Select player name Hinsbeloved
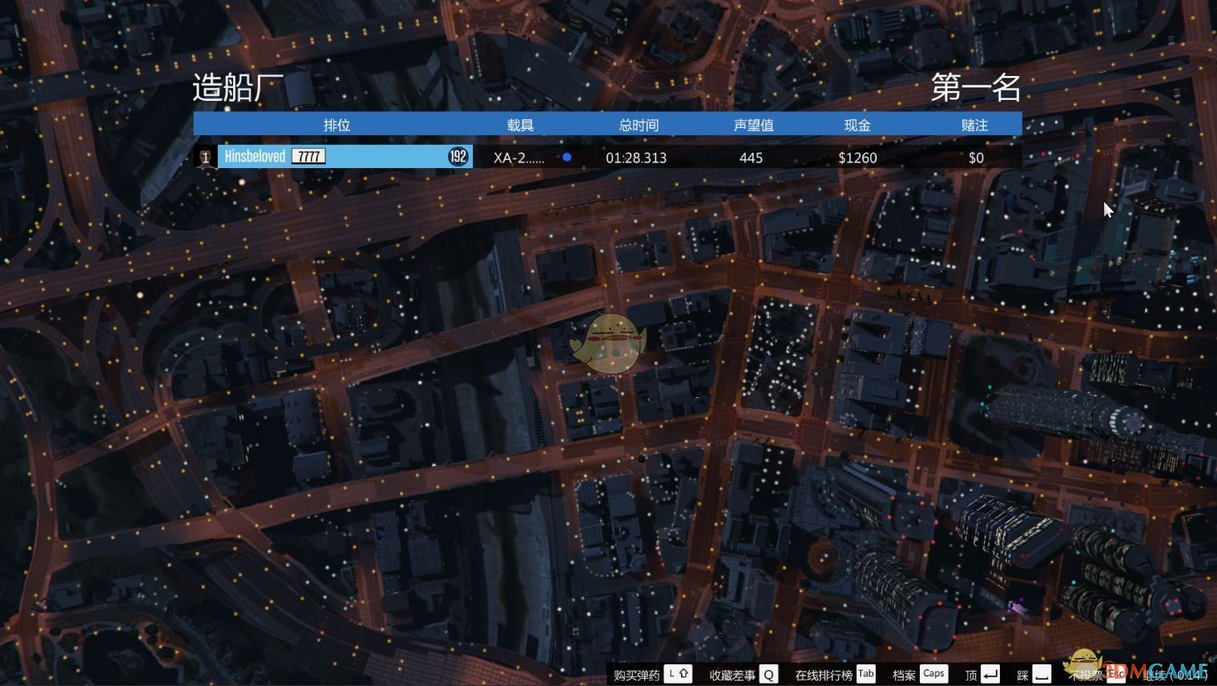The height and width of the screenshot is (686, 1217). (x=255, y=156)
